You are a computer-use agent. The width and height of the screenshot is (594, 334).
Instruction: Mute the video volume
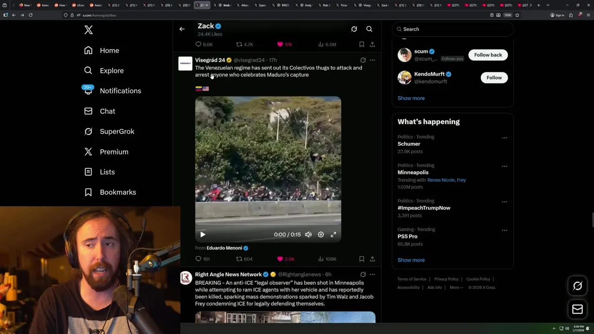coord(308,235)
